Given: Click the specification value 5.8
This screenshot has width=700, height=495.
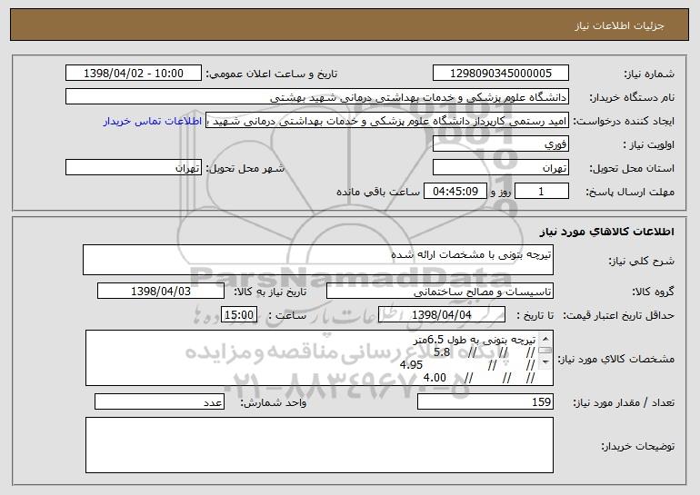Looking at the screenshot, I should tap(442, 352).
